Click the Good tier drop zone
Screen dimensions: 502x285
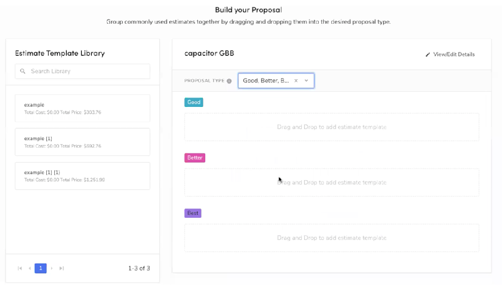coord(332,127)
